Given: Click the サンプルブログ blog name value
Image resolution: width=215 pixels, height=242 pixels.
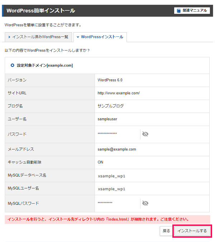Looking at the screenshot, I should (111, 106).
